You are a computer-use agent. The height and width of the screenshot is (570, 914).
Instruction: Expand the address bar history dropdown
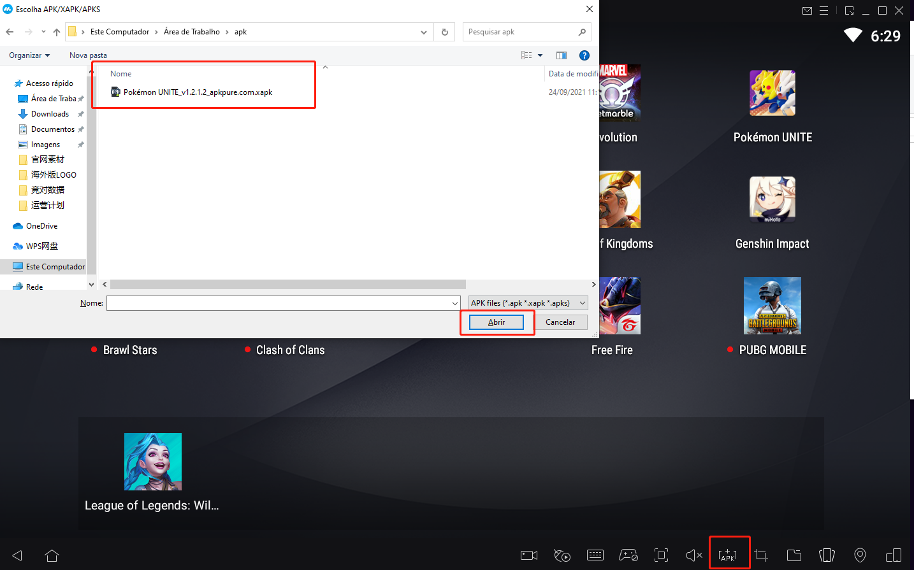coord(423,31)
